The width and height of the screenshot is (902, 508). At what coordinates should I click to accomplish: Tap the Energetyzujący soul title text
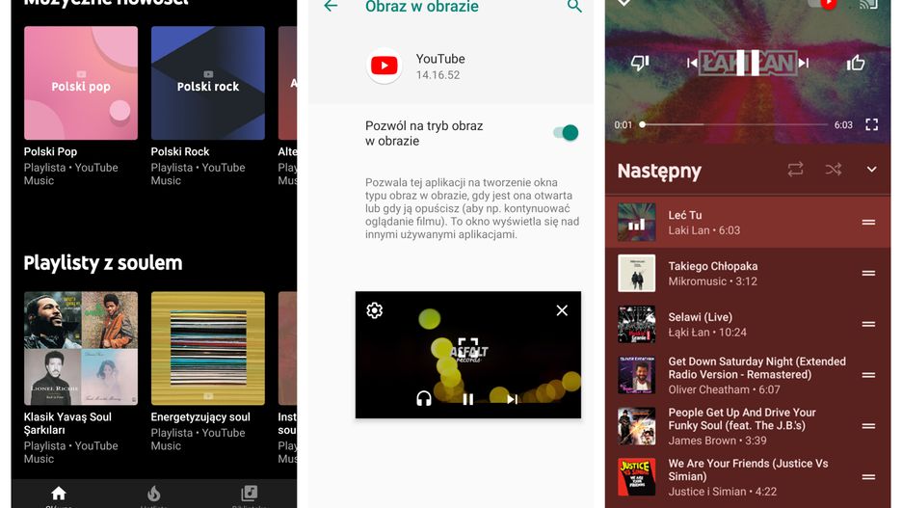[x=200, y=417]
